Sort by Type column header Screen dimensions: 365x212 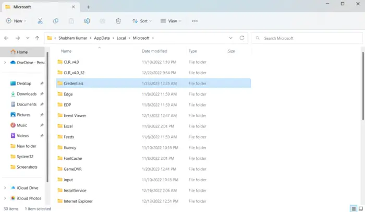pos(193,51)
